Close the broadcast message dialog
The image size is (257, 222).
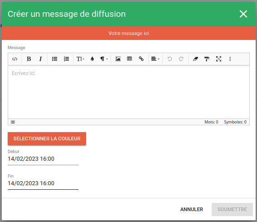(243, 14)
